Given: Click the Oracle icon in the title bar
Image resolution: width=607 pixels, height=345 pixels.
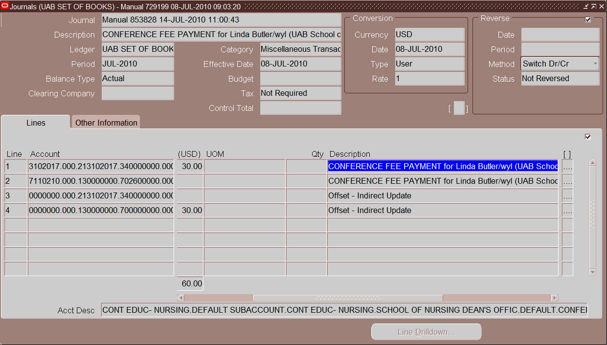Looking at the screenshot, I should pos(5,6).
